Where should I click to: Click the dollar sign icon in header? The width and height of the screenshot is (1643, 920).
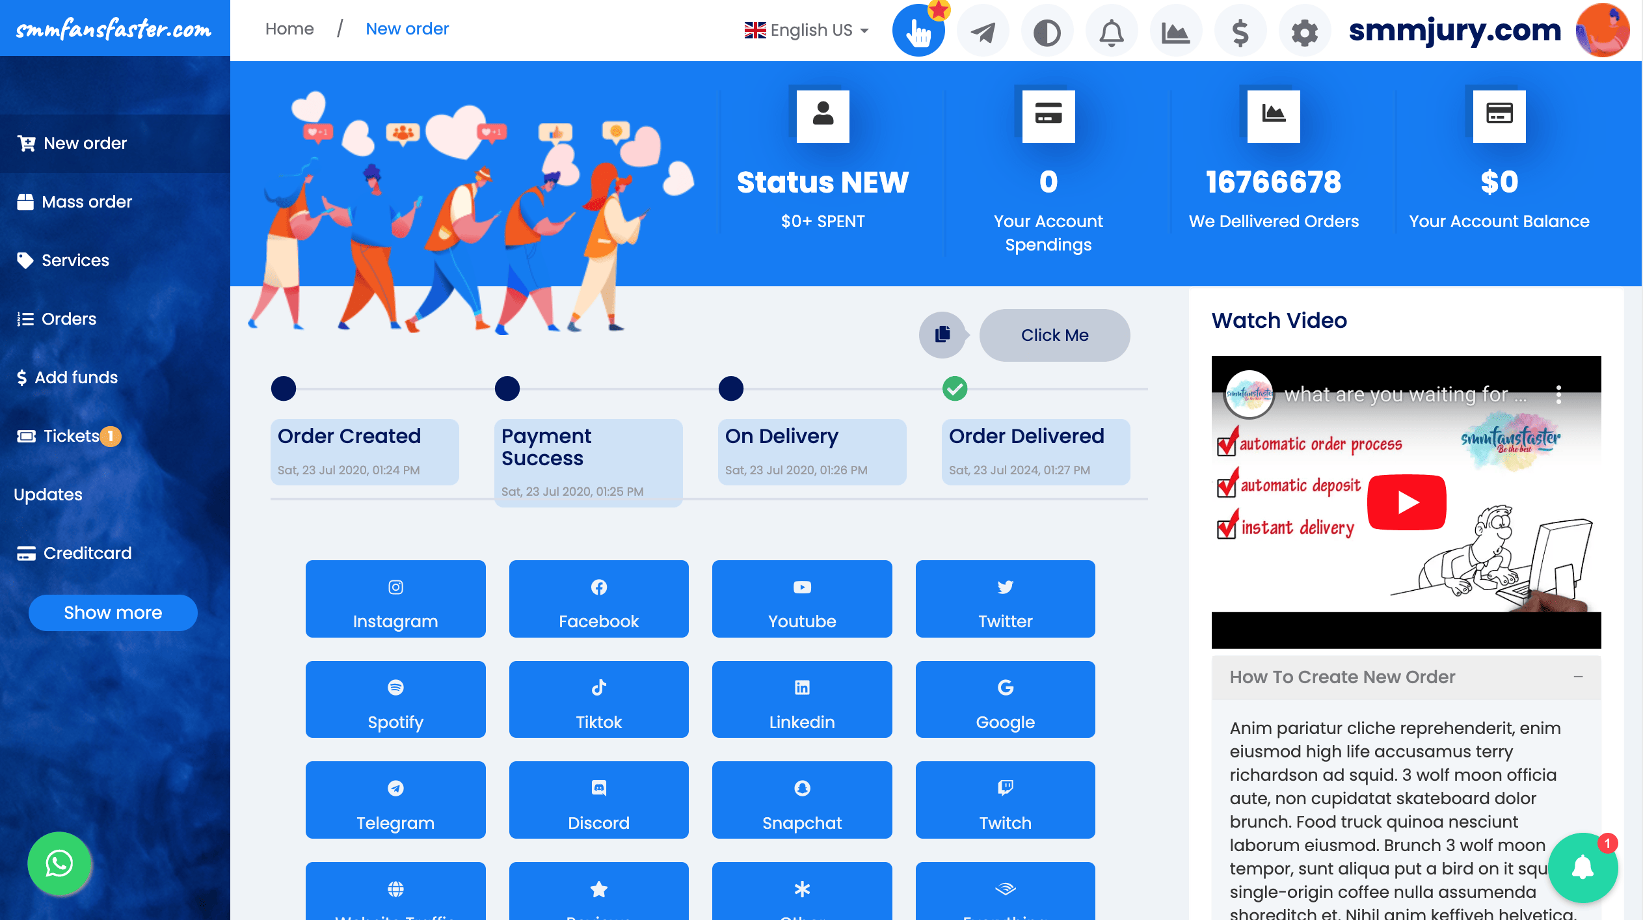click(x=1240, y=31)
